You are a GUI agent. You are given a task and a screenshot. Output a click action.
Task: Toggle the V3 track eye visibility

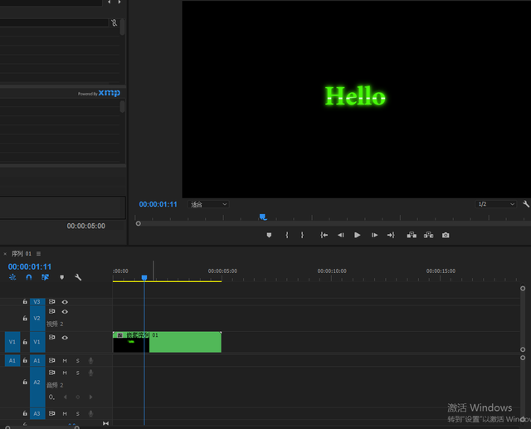(x=65, y=302)
